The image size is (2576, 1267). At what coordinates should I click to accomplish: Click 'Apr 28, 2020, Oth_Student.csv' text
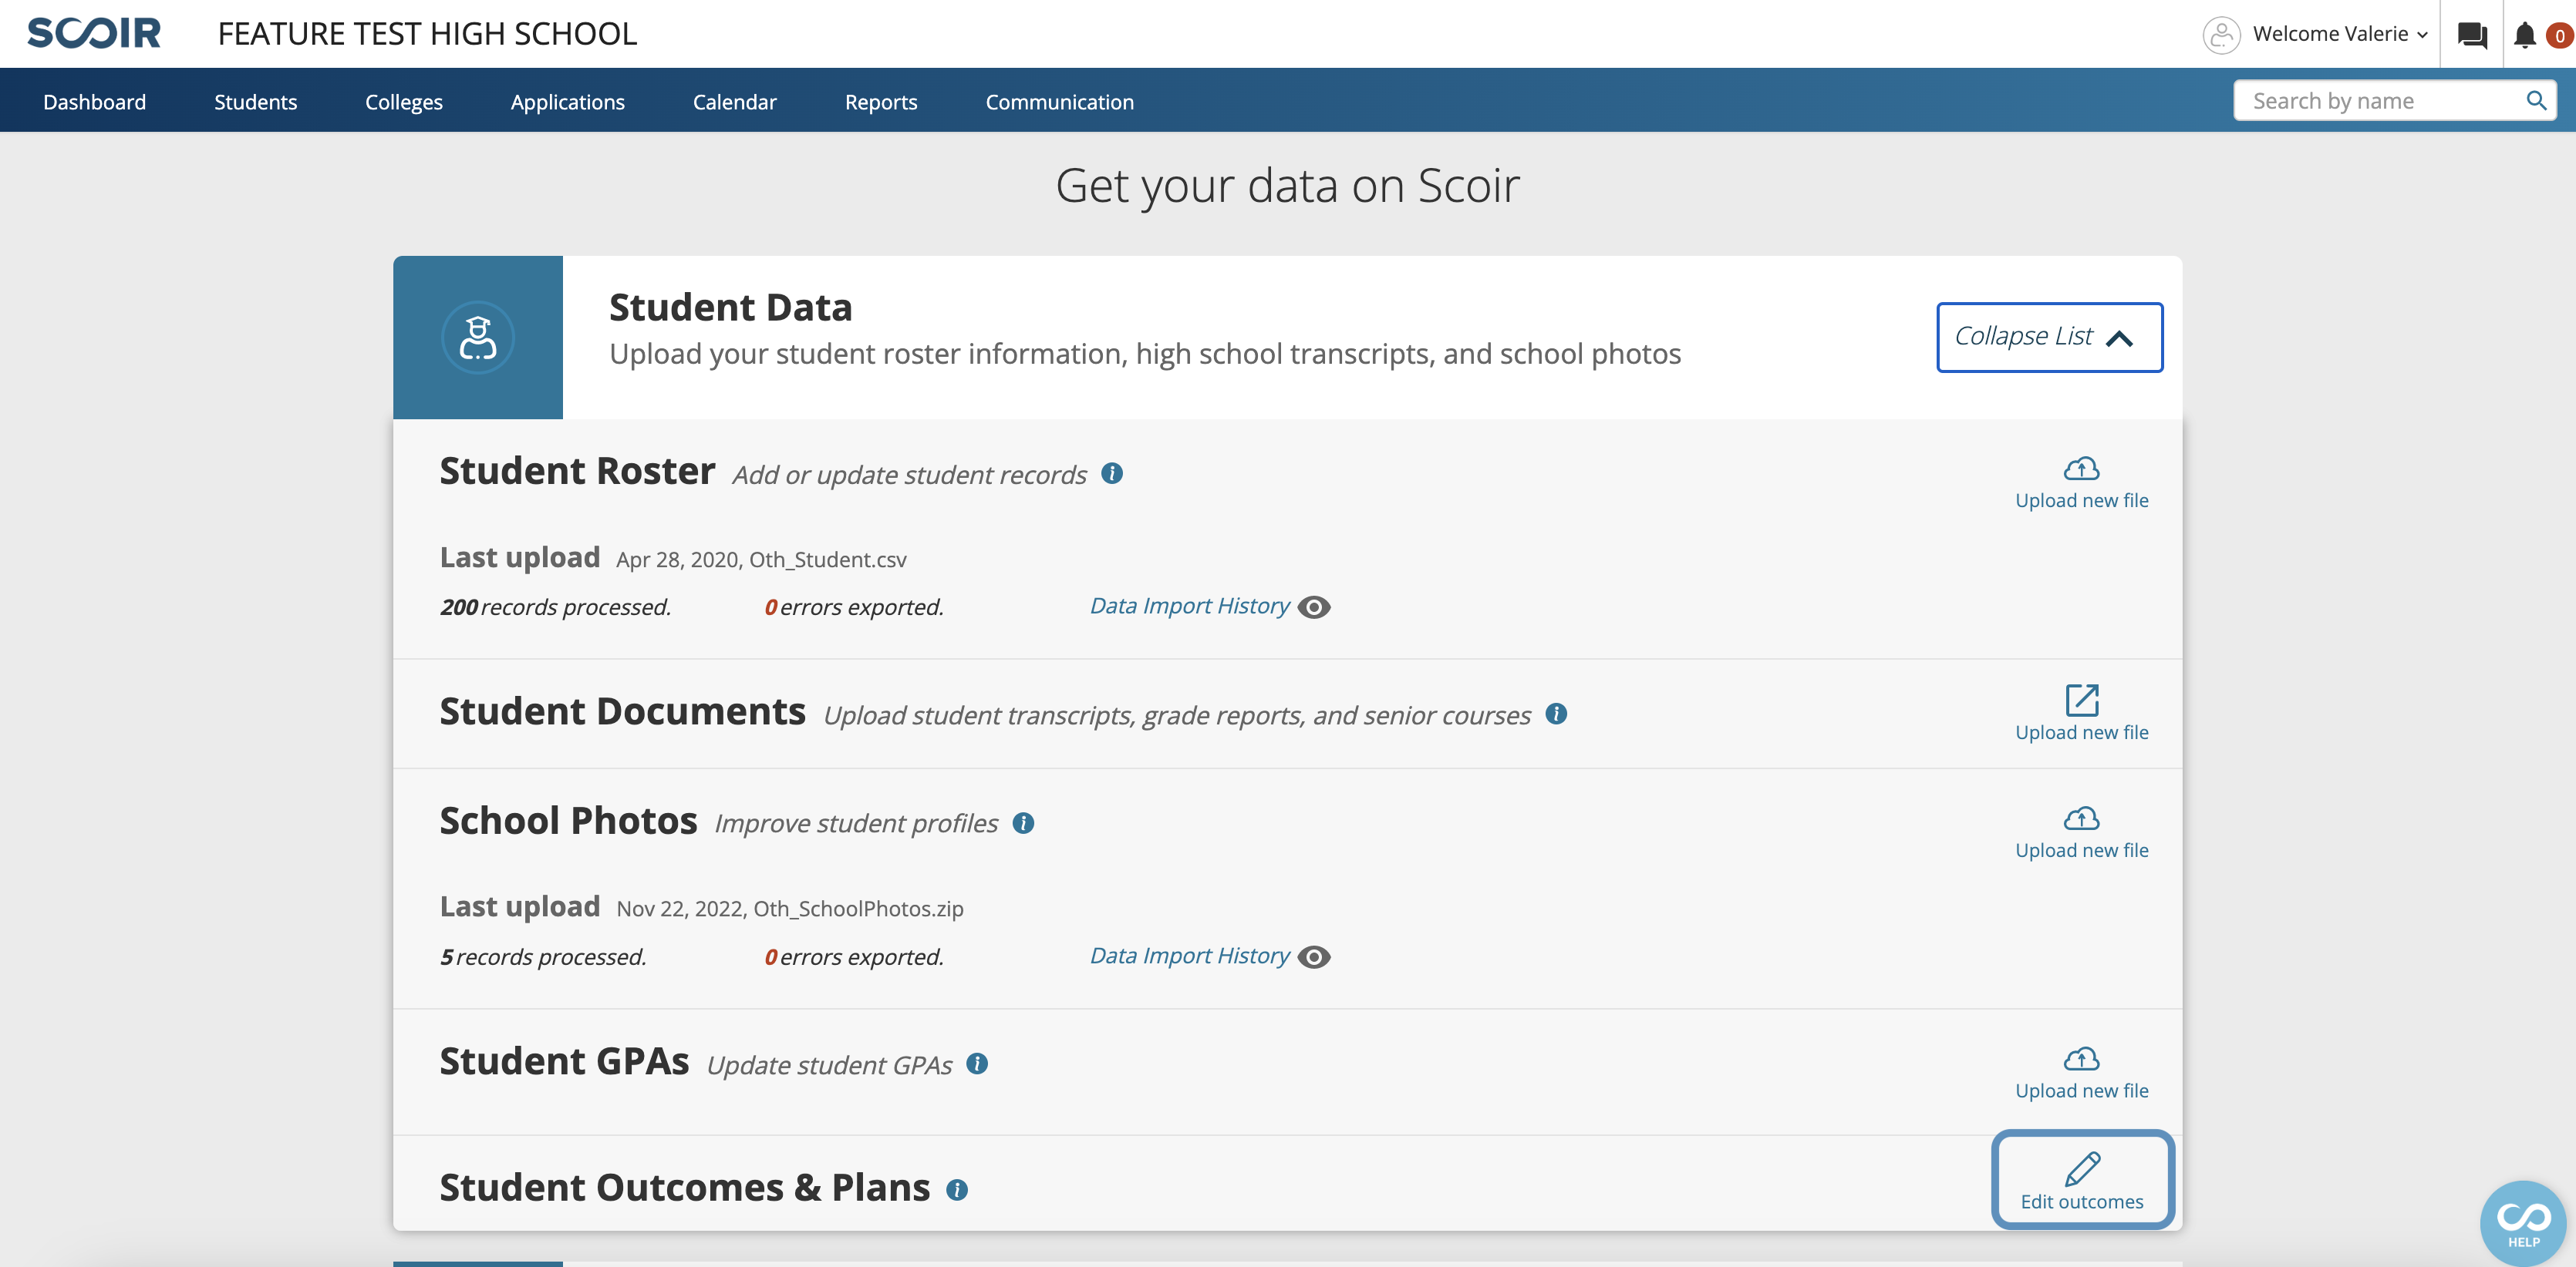[761, 560]
